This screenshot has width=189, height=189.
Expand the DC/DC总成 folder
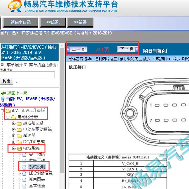pyautogui.click(x=13, y=142)
